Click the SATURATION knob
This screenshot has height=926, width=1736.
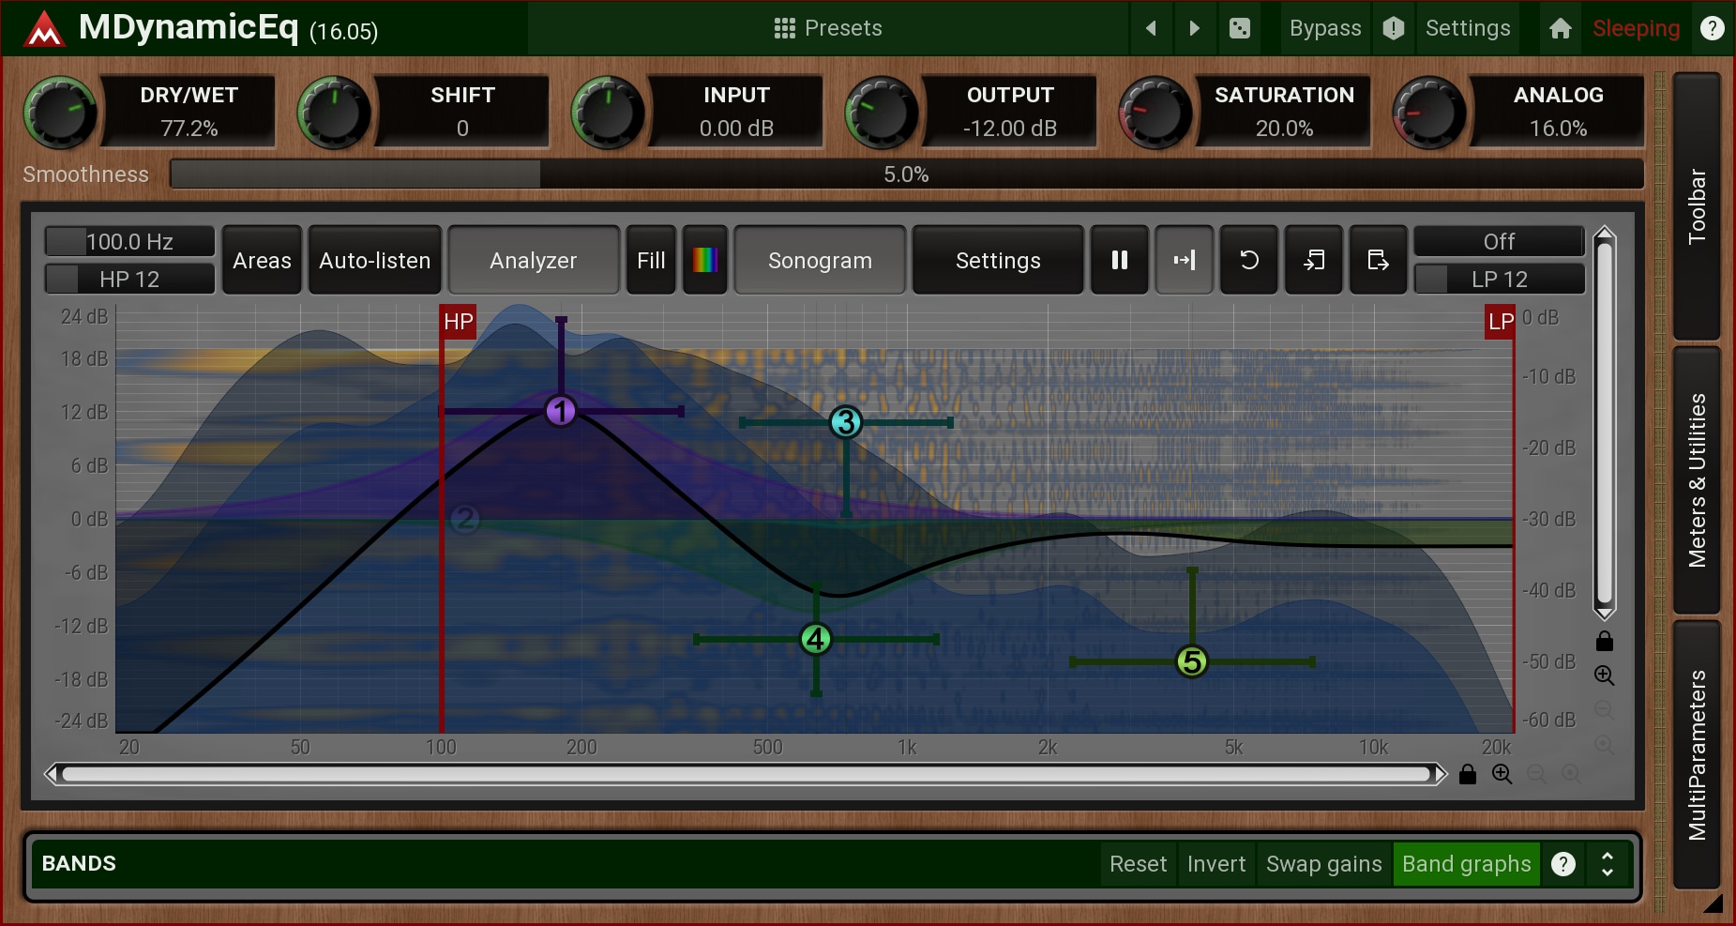coord(1155,114)
